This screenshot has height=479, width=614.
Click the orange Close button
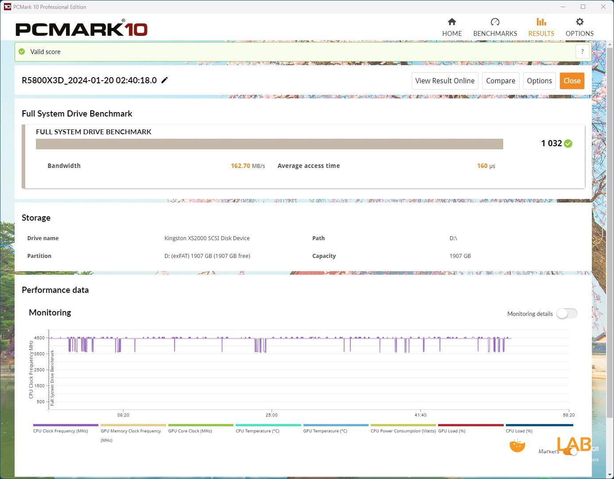(x=572, y=81)
